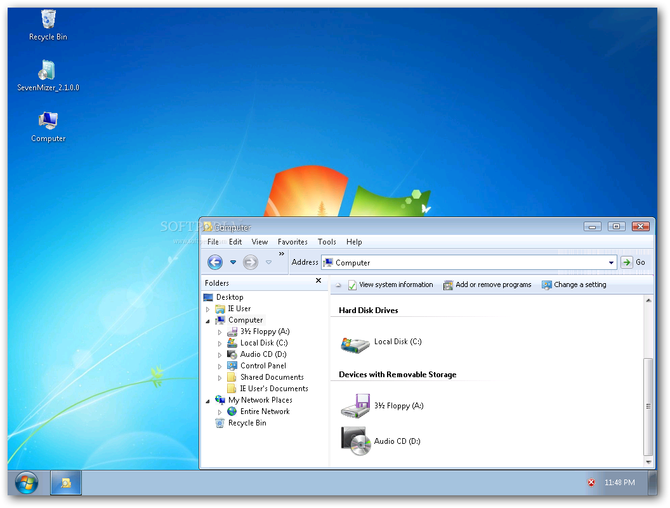Viewport: 670px width, 508px height.
Task: Click the Computer icon in address bar
Action: pos(328,262)
